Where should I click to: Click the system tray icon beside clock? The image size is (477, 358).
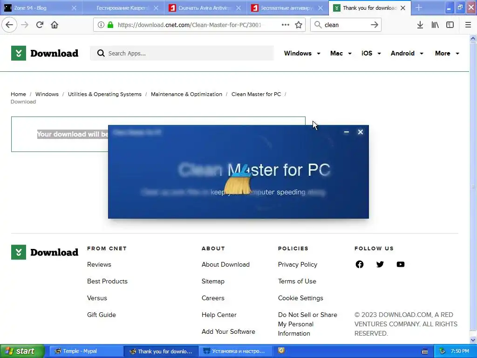pos(442,351)
